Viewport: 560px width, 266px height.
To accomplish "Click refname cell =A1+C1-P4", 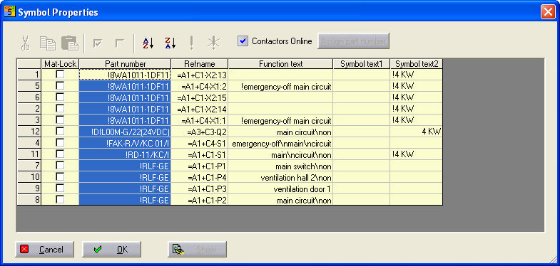I will click(200, 177).
